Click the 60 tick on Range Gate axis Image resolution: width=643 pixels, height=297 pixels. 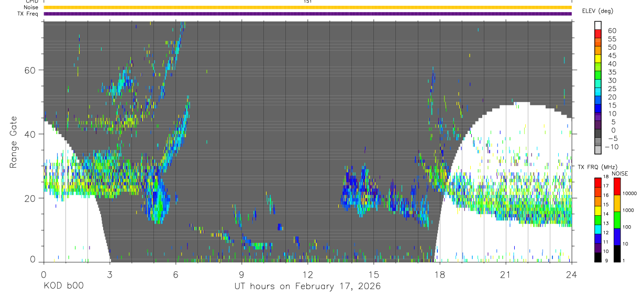coord(30,70)
